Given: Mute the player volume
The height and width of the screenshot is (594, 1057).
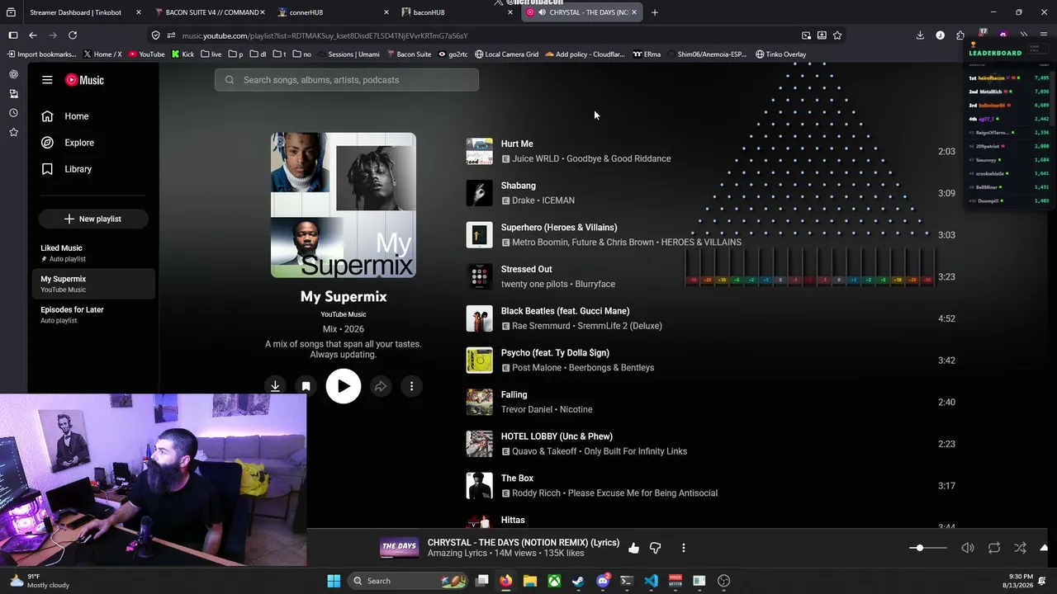Looking at the screenshot, I should coord(968,548).
